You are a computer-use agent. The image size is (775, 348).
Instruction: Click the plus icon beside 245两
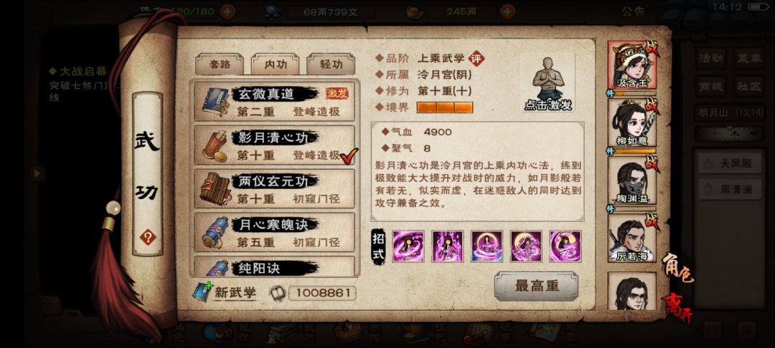pyautogui.click(x=507, y=11)
